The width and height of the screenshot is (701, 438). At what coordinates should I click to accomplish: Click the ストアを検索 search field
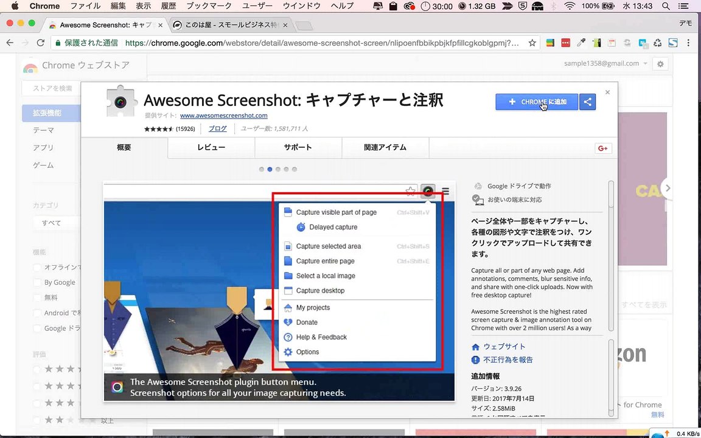pos(51,88)
